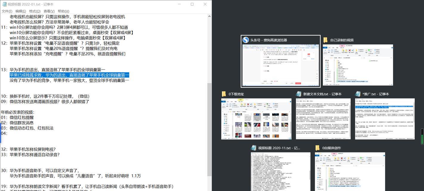Click the Sogou browser icon on the 头条号 tile
Image resolution: width=424 pixels, height=191 pixels.
point(246,40)
